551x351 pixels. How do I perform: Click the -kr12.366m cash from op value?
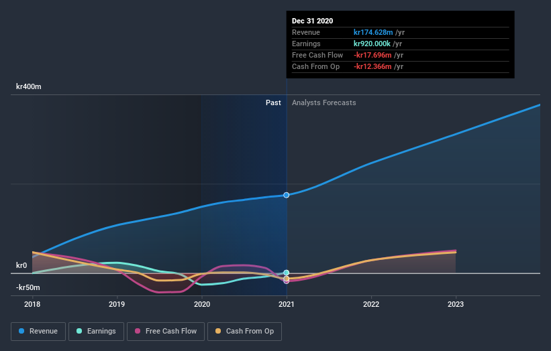[372, 66]
